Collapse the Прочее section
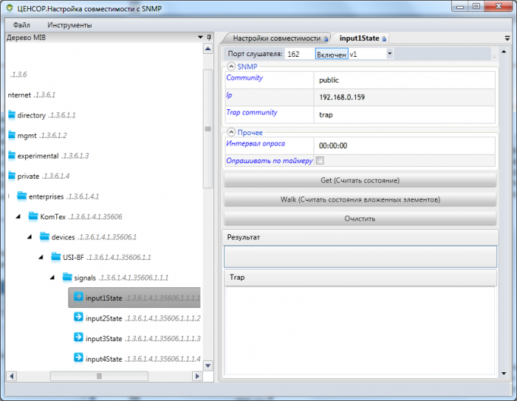The image size is (517, 401). pyautogui.click(x=231, y=132)
